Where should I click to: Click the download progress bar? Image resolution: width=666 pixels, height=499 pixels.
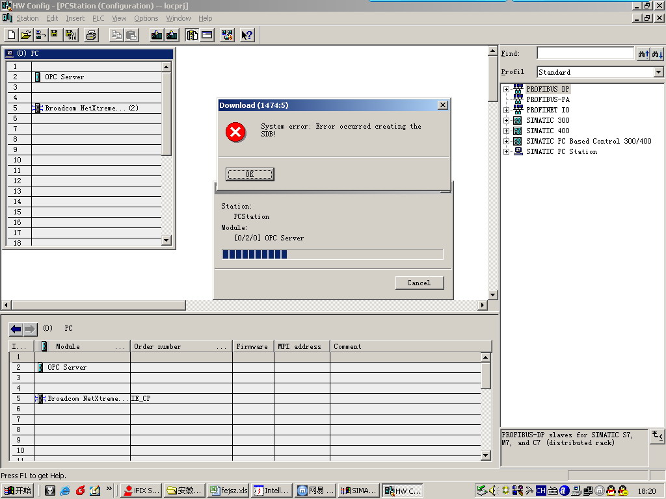click(x=332, y=254)
